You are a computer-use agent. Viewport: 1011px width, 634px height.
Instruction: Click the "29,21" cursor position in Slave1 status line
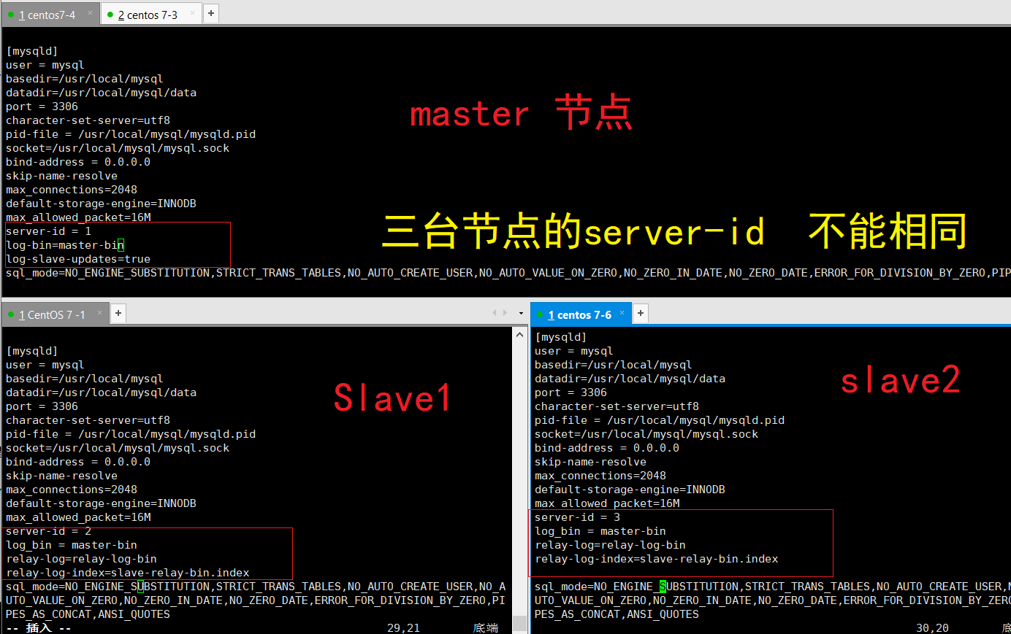(403, 627)
